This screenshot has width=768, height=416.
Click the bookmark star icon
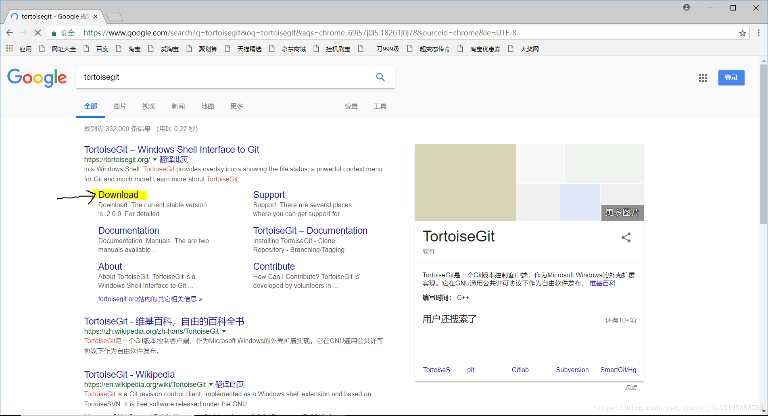pos(742,33)
